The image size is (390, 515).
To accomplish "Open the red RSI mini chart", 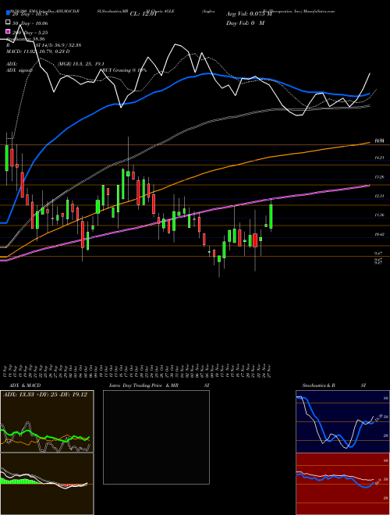I will pos(342,484).
